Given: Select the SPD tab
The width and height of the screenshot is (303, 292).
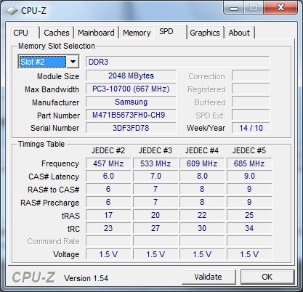Looking at the screenshot, I should click(171, 31).
